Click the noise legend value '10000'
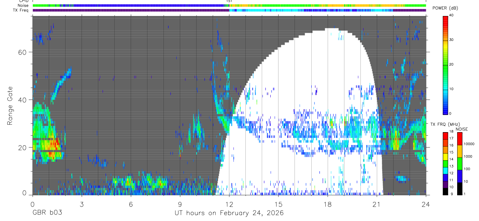 [468, 144]
